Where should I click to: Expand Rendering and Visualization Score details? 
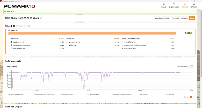click(122, 45)
